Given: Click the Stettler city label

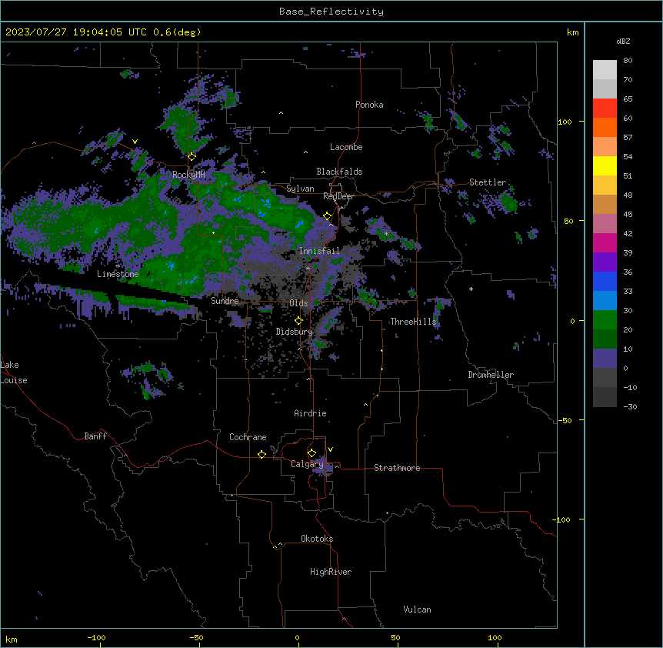Looking at the screenshot, I should (x=488, y=182).
